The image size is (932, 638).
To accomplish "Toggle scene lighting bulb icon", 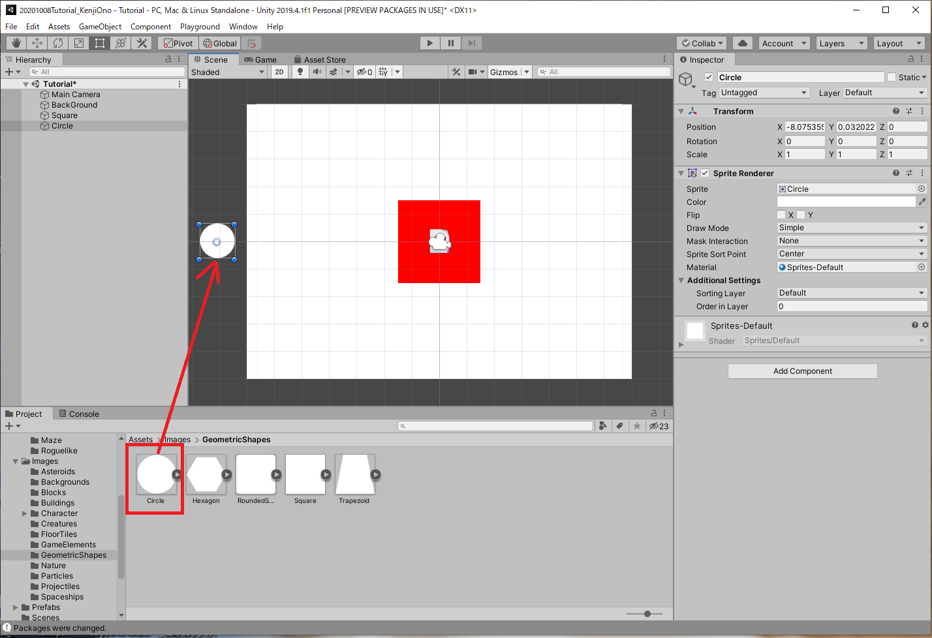I will [300, 72].
